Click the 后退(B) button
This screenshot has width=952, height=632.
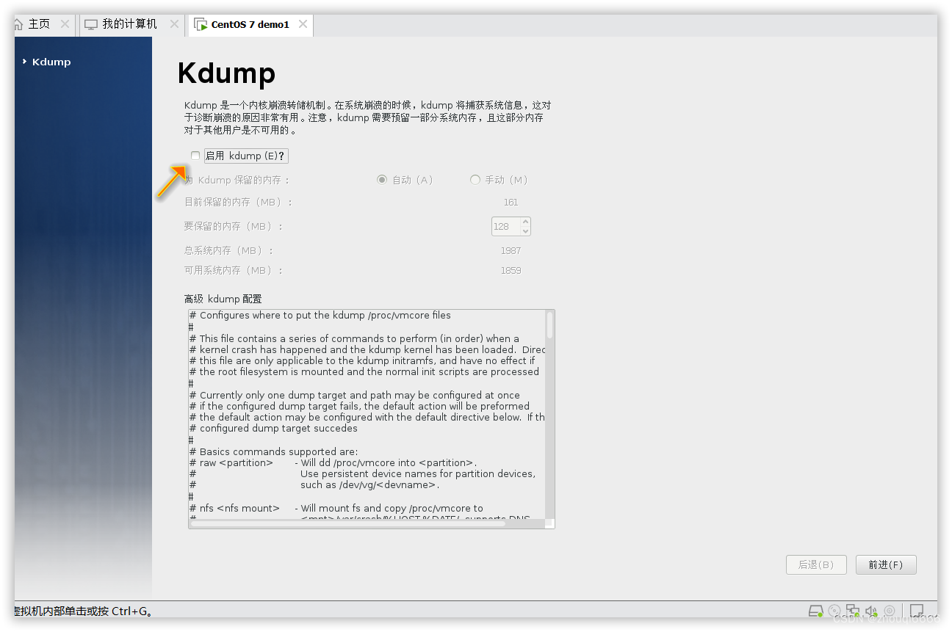(816, 564)
